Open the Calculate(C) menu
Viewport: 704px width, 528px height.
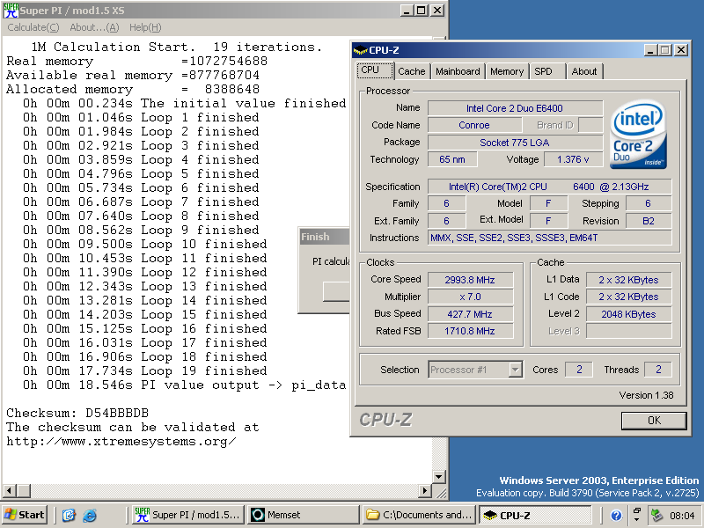(33, 27)
